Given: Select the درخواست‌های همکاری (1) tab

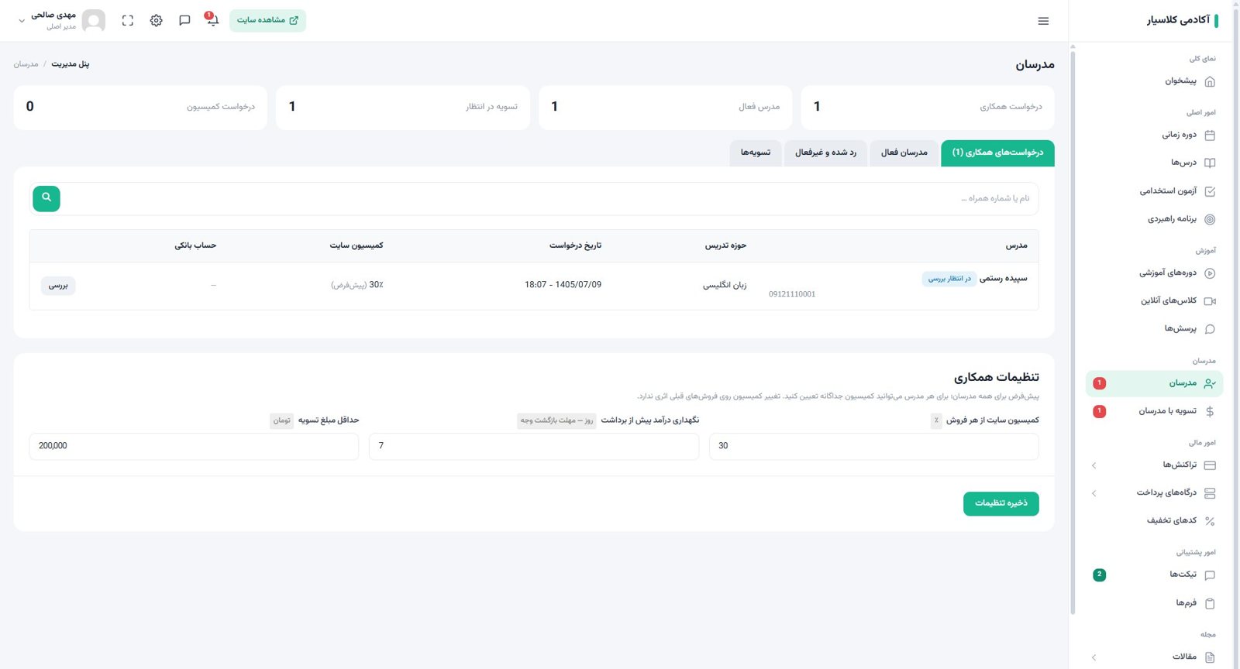Looking at the screenshot, I should [x=997, y=153].
